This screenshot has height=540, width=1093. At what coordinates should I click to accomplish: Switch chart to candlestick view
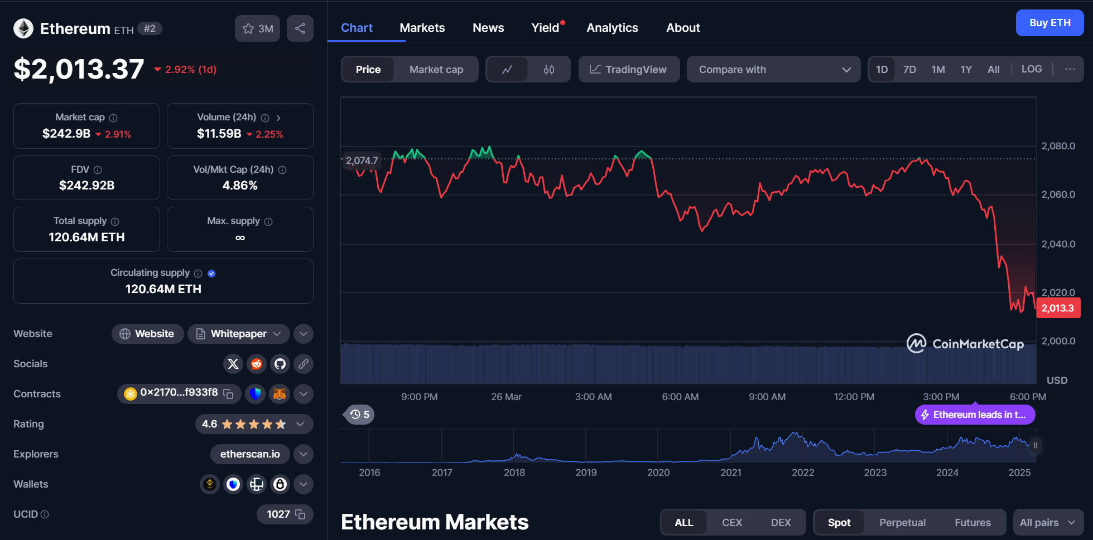coord(548,69)
